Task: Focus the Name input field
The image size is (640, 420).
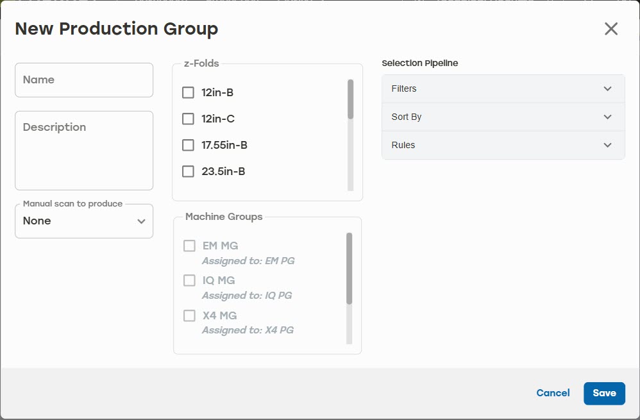Action: pos(84,80)
